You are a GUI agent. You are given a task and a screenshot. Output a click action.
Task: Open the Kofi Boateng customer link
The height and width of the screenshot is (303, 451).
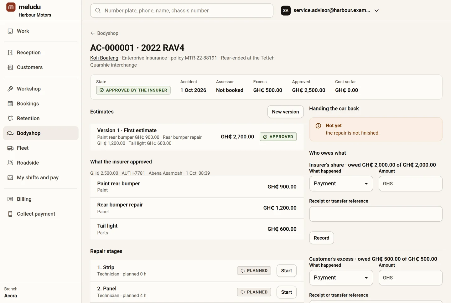coord(104,58)
